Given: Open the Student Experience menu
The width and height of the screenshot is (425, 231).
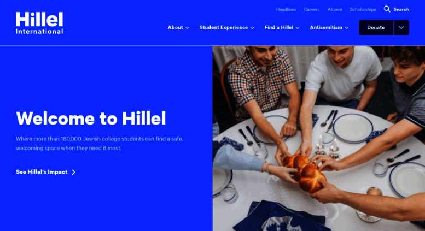Looking at the screenshot, I should tap(224, 28).
